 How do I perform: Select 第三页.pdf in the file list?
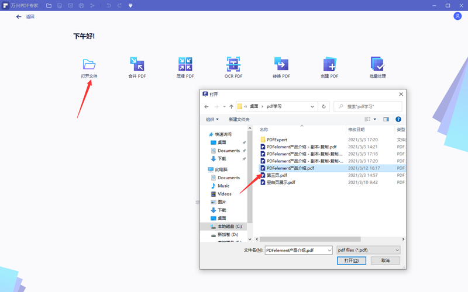click(x=277, y=175)
